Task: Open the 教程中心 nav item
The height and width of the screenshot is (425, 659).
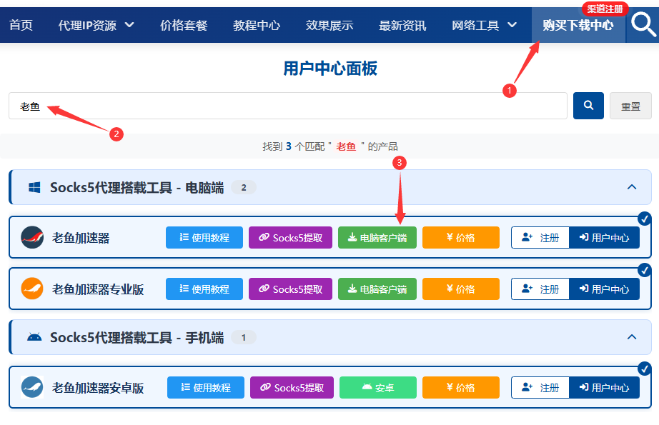Action: (x=257, y=25)
